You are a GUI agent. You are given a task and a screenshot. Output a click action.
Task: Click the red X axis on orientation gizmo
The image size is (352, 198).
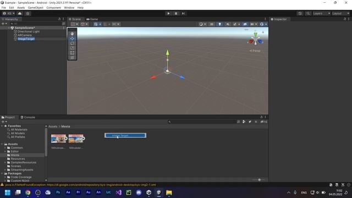pos(251,41)
